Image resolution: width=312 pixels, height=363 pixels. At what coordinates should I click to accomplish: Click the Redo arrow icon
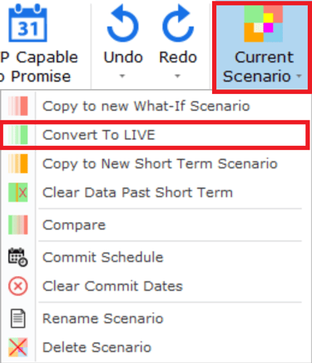(x=178, y=23)
